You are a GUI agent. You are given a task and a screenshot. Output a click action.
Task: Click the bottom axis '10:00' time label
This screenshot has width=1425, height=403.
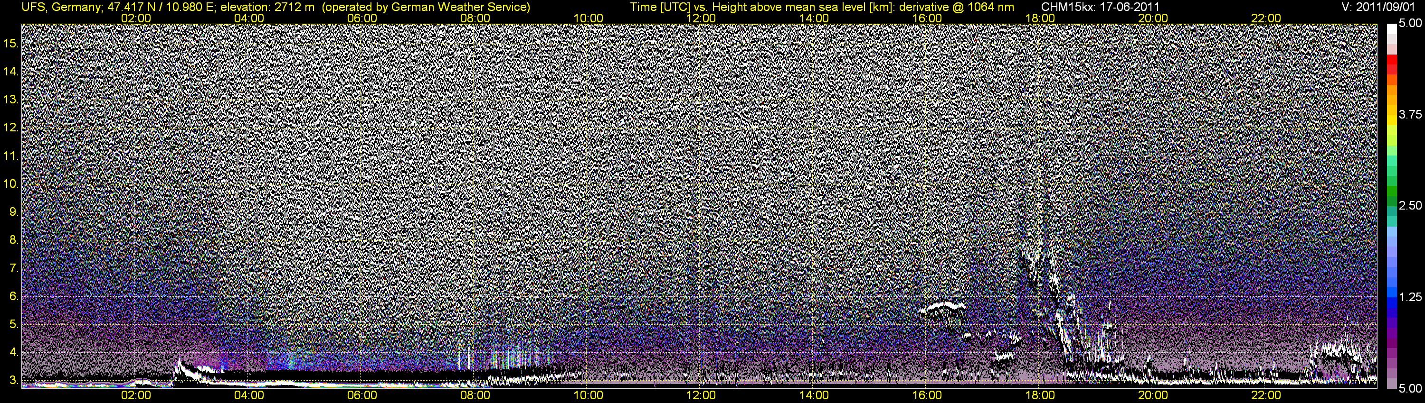(x=588, y=395)
